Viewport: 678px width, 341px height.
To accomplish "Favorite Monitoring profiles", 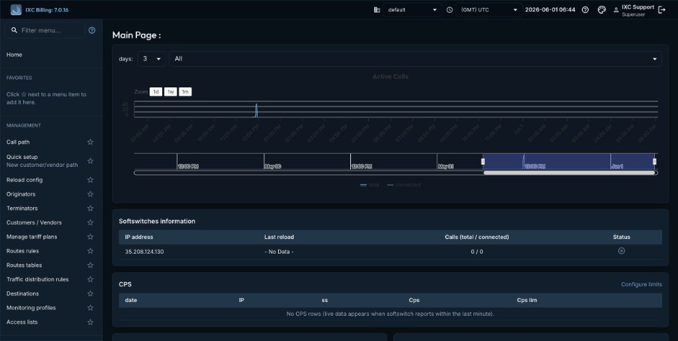I will pyautogui.click(x=90, y=308).
